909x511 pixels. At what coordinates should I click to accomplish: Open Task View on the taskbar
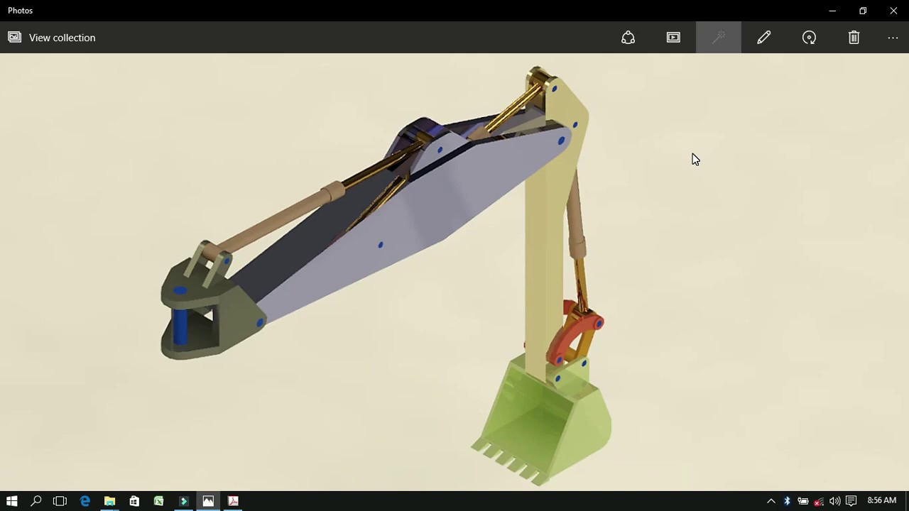tap(60, 501)
